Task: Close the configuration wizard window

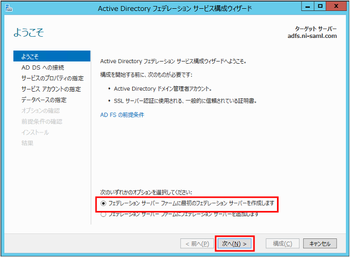Action: 336,7
